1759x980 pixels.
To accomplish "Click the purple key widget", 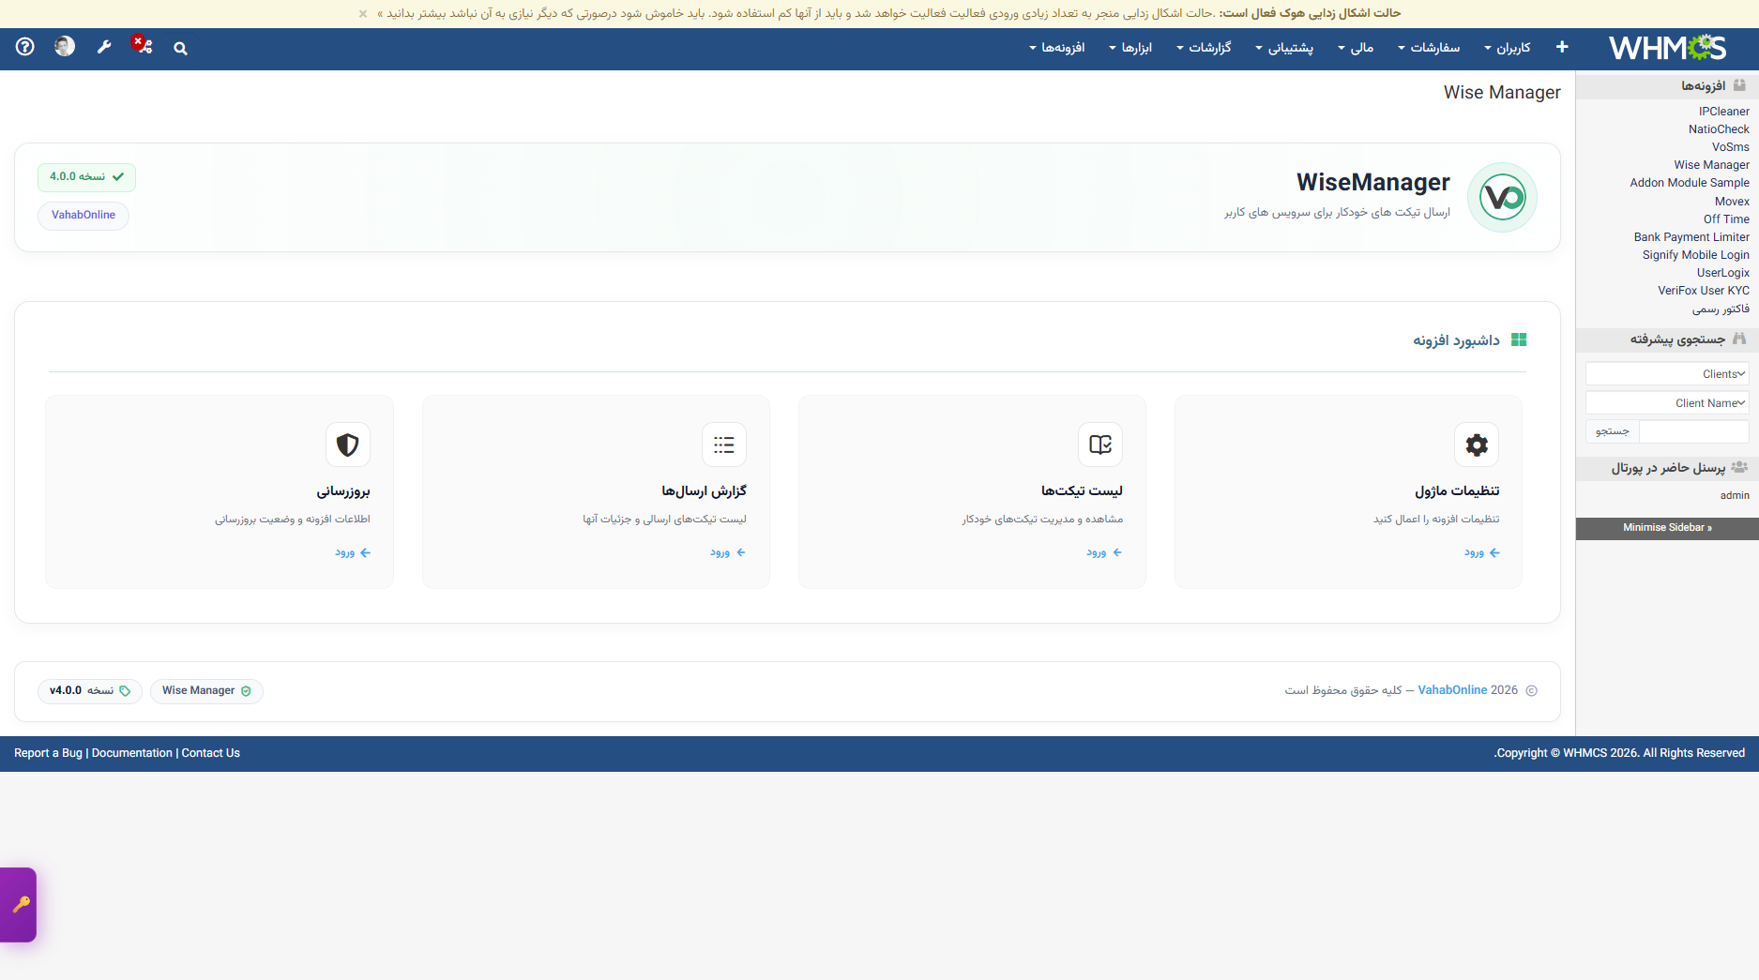I will [19, 905].
